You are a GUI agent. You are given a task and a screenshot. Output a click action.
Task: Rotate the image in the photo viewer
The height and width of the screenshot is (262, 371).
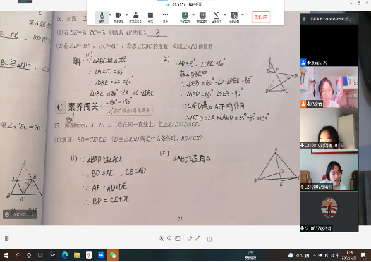pos(189,238)
